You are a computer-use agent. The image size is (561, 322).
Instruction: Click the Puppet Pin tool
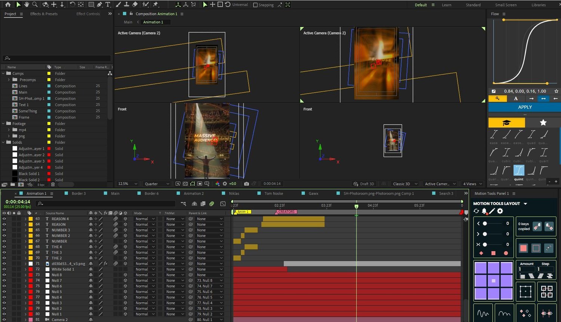[156, 4]
